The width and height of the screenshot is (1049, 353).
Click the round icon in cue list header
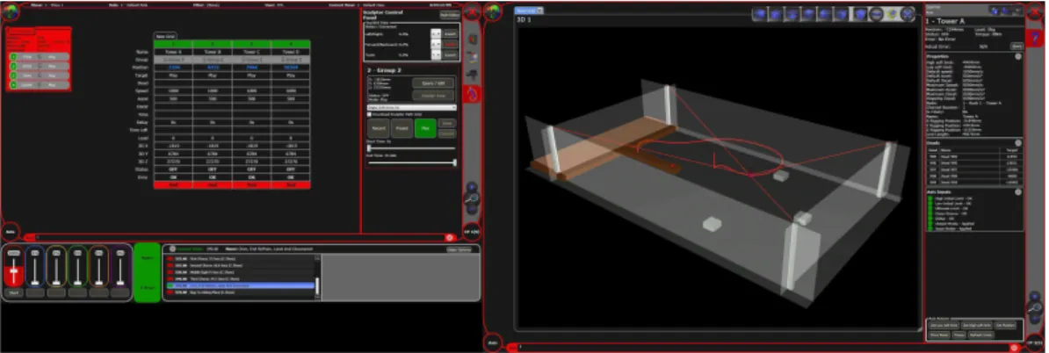[x=172, y=249]
